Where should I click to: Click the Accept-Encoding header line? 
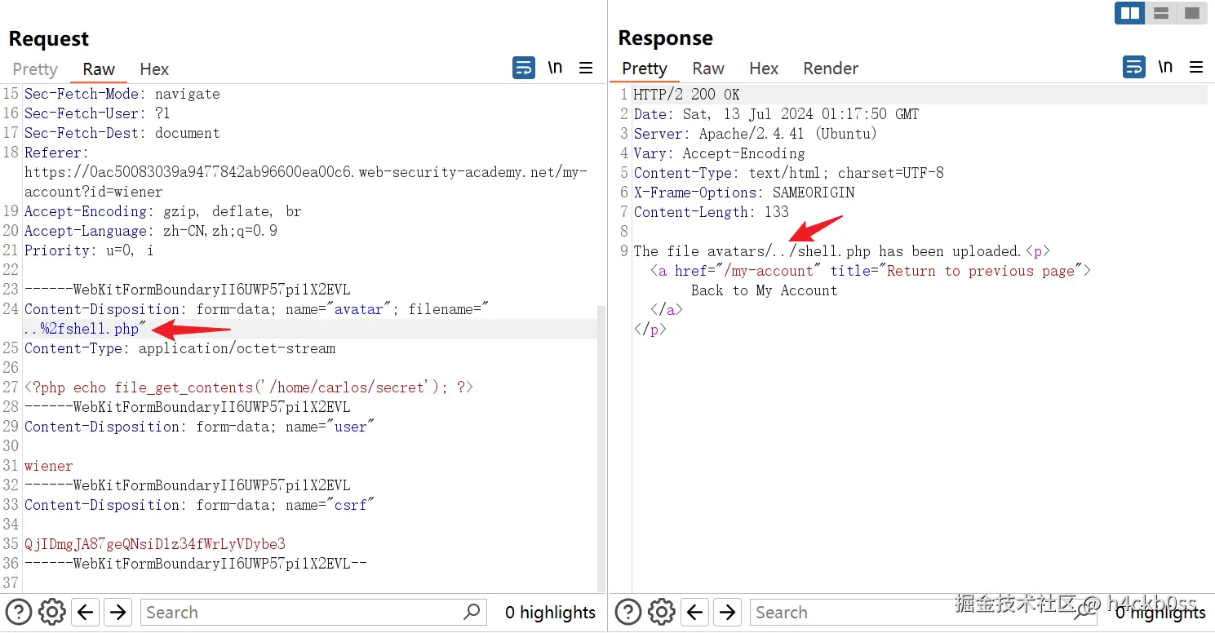click(162, 211)
